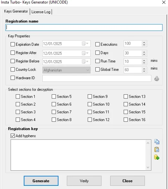Click registration key scrollbar up arrow
The height and width of the screenshot is (189, 168).
[148, 143]
